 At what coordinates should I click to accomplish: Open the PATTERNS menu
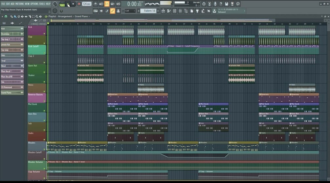pos(20,4)
